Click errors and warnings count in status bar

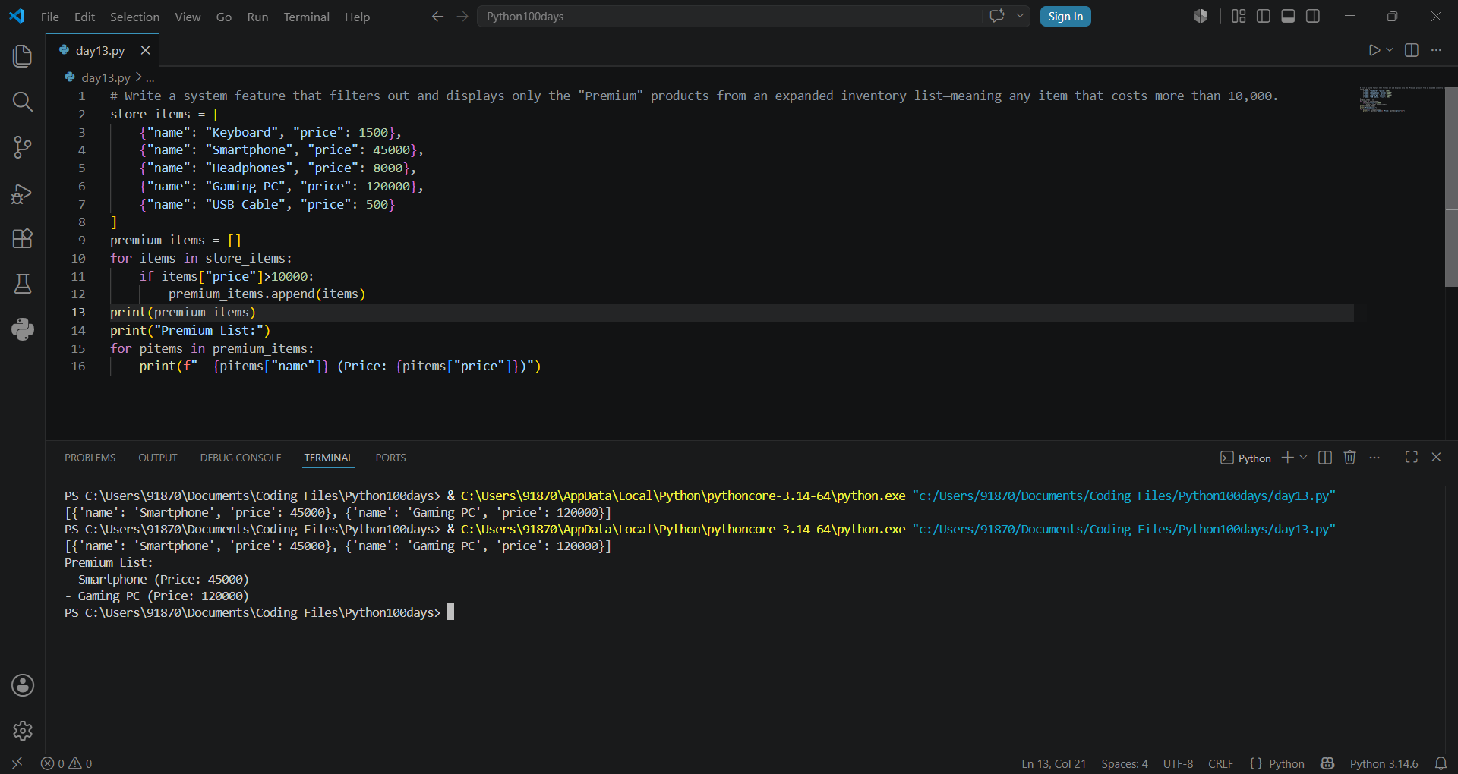click(67, 763)
